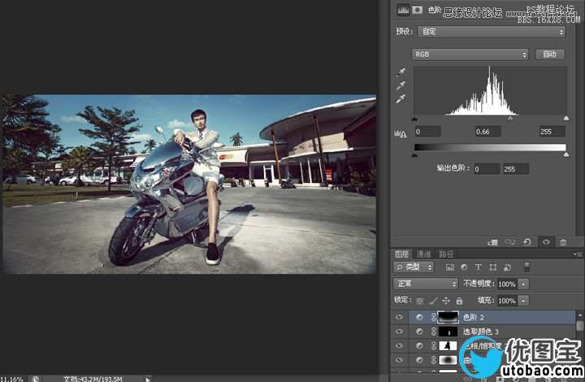Click the 0.66 midtone input field
This screenshot has width=585, height=382.
[488, 131]
